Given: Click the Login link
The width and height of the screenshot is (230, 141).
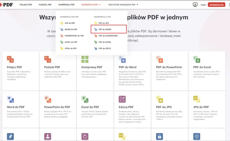Looking at the screenshot, I should [x=203, y=5].
